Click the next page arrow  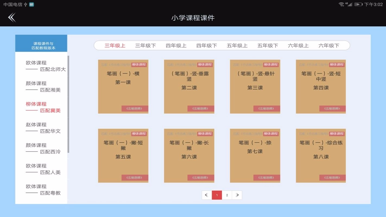pyautogui.click(x=237, y=195)
